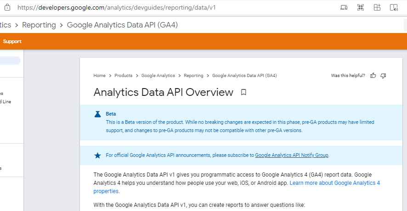Open Google Analytics Data API (GA4) page breadcrumb

[244, 75]
